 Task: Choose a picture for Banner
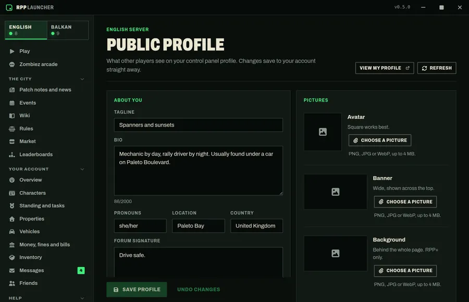click(405, 202)
